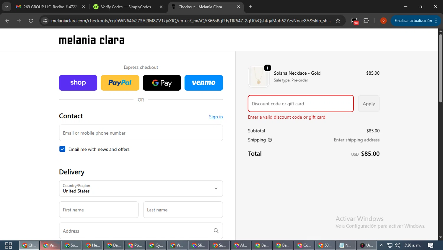Click the Shop Pay express checkout button
Viewport: 443px width, 250px height.
click(x=78, y=83)
